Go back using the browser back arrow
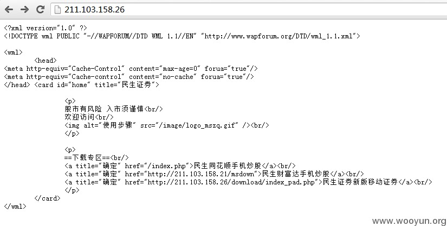 [x=9, y=9]
